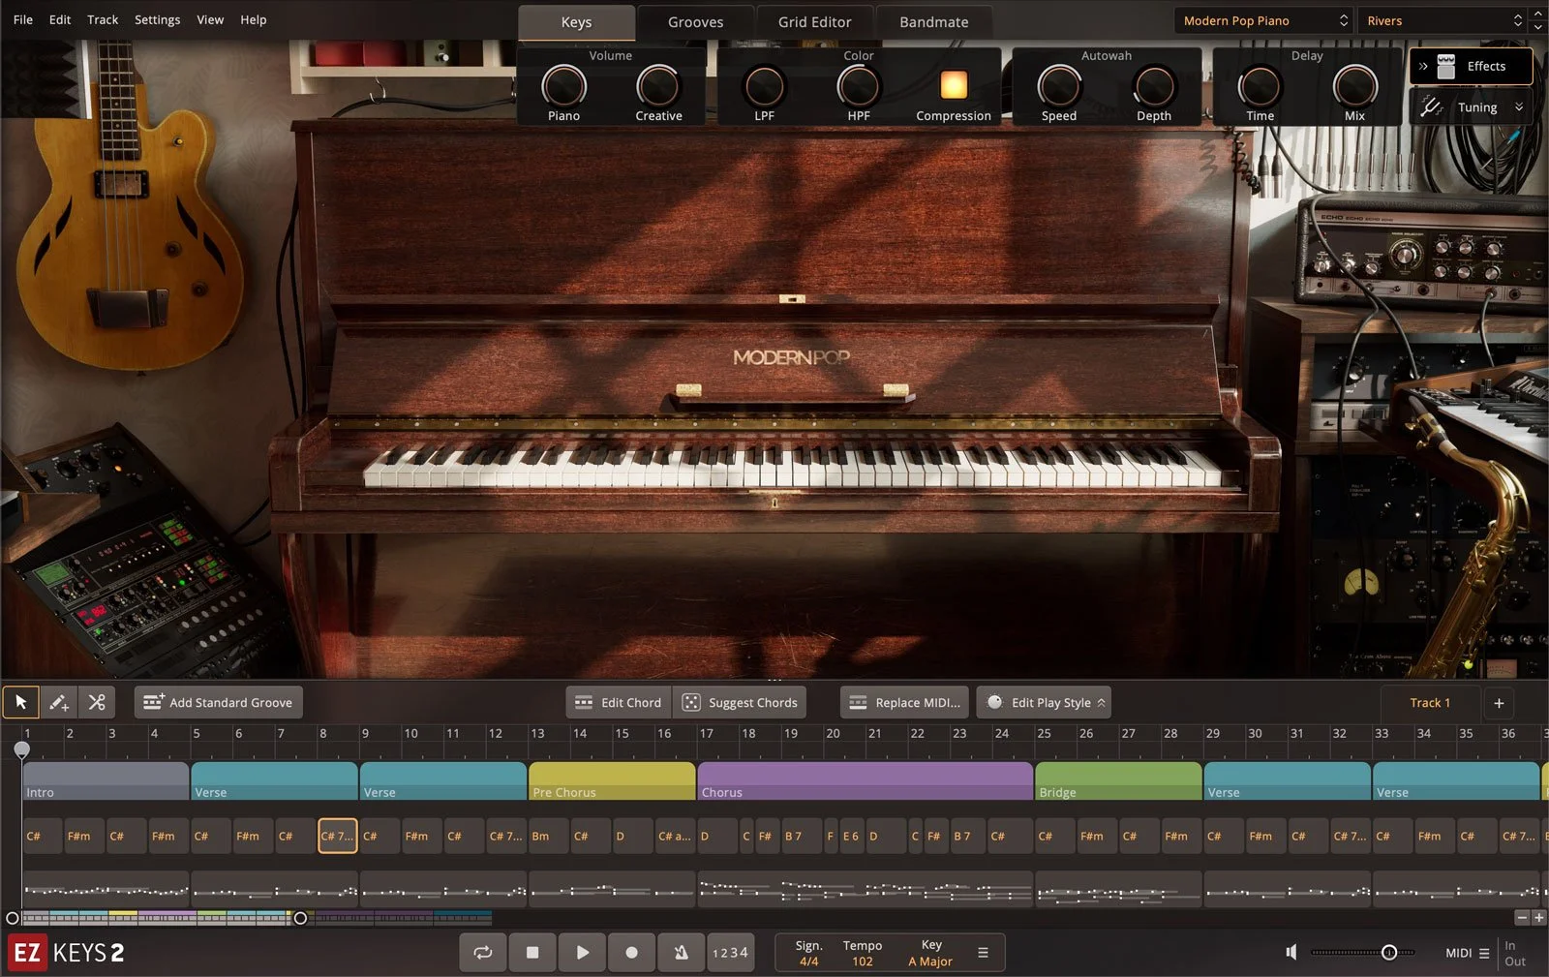Select next preset with the down arrow
The image size is (1549, 977).
pos(1537,27)
